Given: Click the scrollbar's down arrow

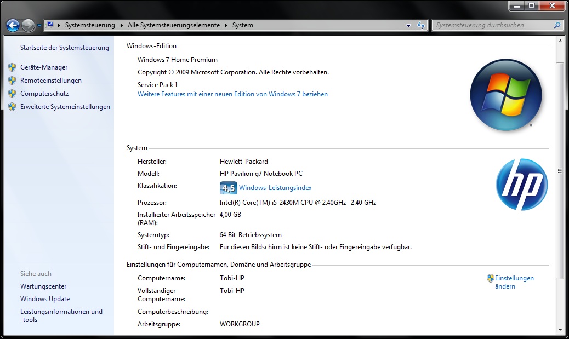Looking at the screenshot, I should coord(560,330).
